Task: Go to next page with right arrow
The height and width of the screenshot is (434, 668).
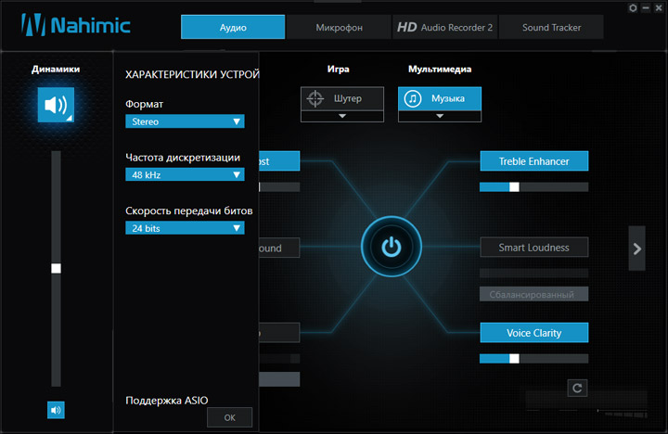Action: click(636, 249)
